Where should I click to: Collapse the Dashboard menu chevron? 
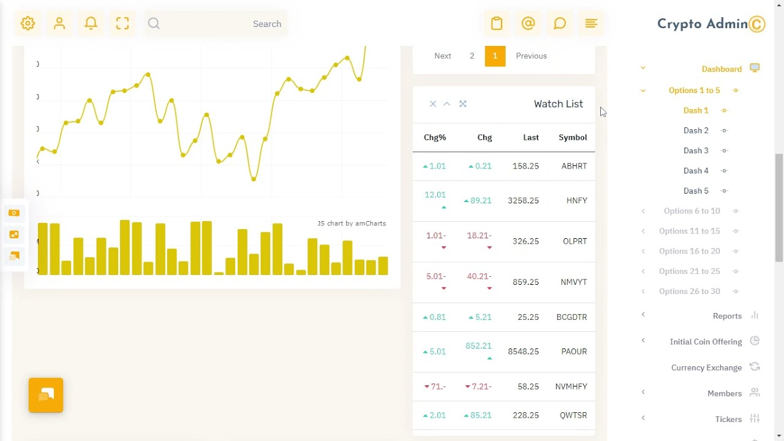tap(643, 69)
